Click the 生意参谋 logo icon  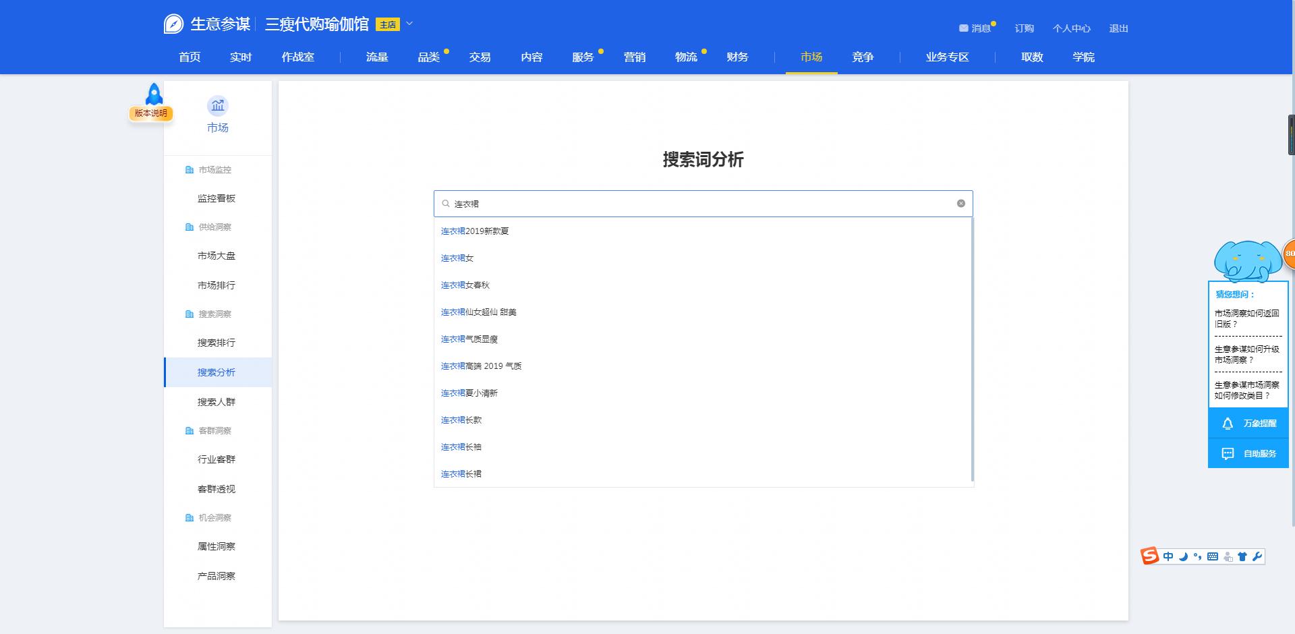[174, 24]
